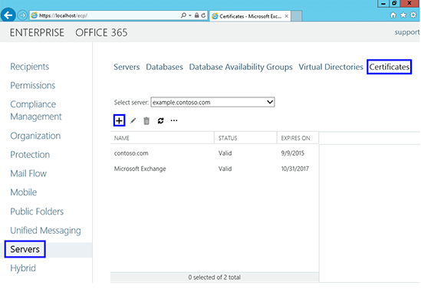Open the browser tools gear icon
Image resolution: width=421 pixels, height=289 pixels.
click(413, 15)
